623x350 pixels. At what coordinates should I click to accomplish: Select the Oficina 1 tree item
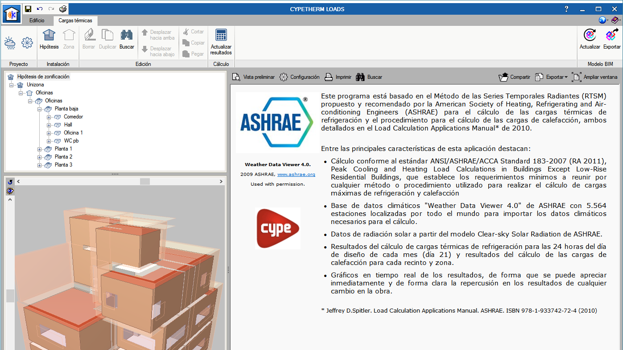[x=74, y=133]
